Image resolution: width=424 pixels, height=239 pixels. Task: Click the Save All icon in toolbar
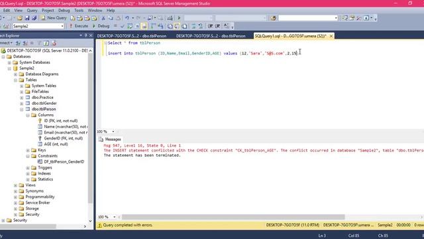pos(34,18)
